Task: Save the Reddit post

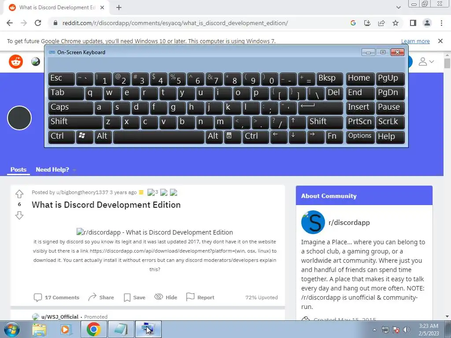Action: tap(134, 298)
